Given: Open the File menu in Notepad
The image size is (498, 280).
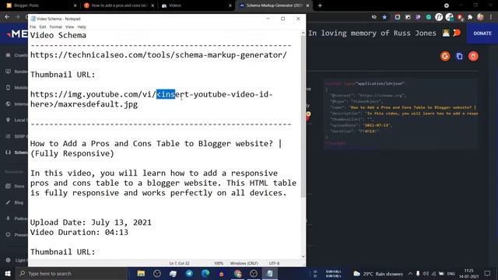Looking at the screenshot, I should pyautogui.click(x=33, y=27).
